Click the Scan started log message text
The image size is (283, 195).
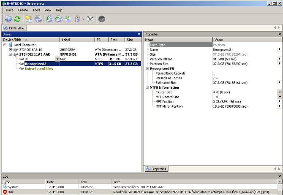click(139, 187)
